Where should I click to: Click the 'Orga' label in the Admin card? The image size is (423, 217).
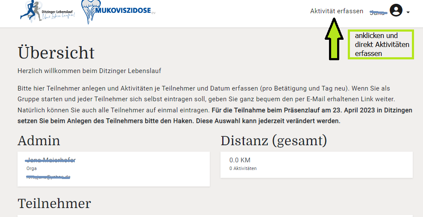(x=31, y=168)
